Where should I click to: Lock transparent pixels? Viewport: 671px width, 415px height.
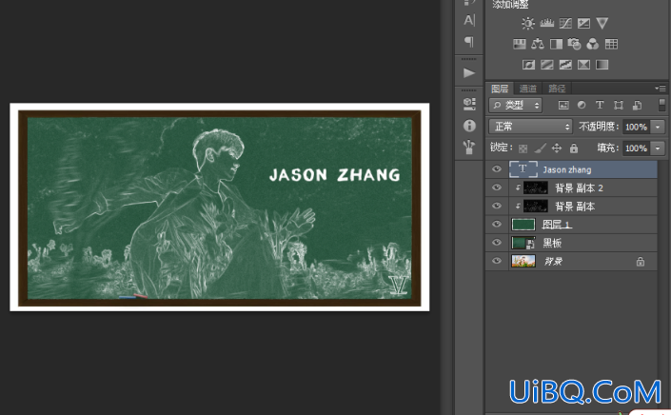point(523,148)
